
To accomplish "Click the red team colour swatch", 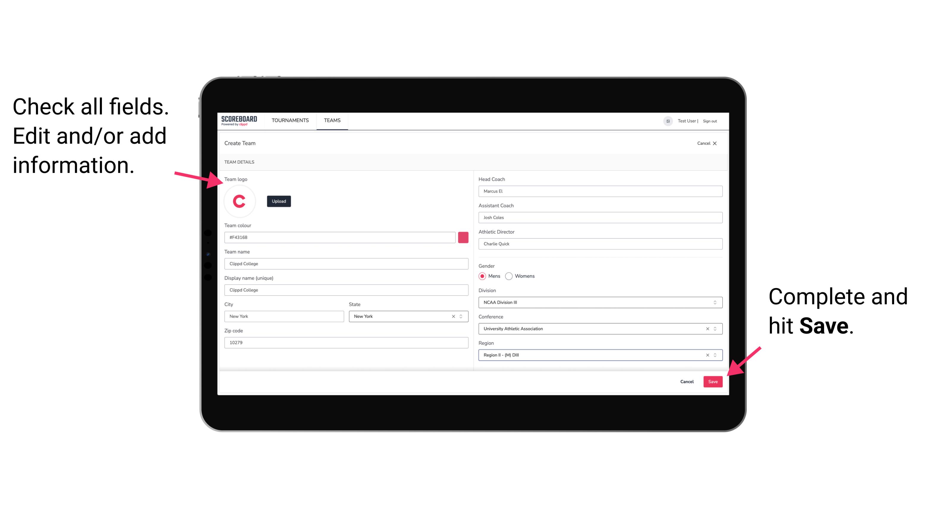I will click(463, 237).
